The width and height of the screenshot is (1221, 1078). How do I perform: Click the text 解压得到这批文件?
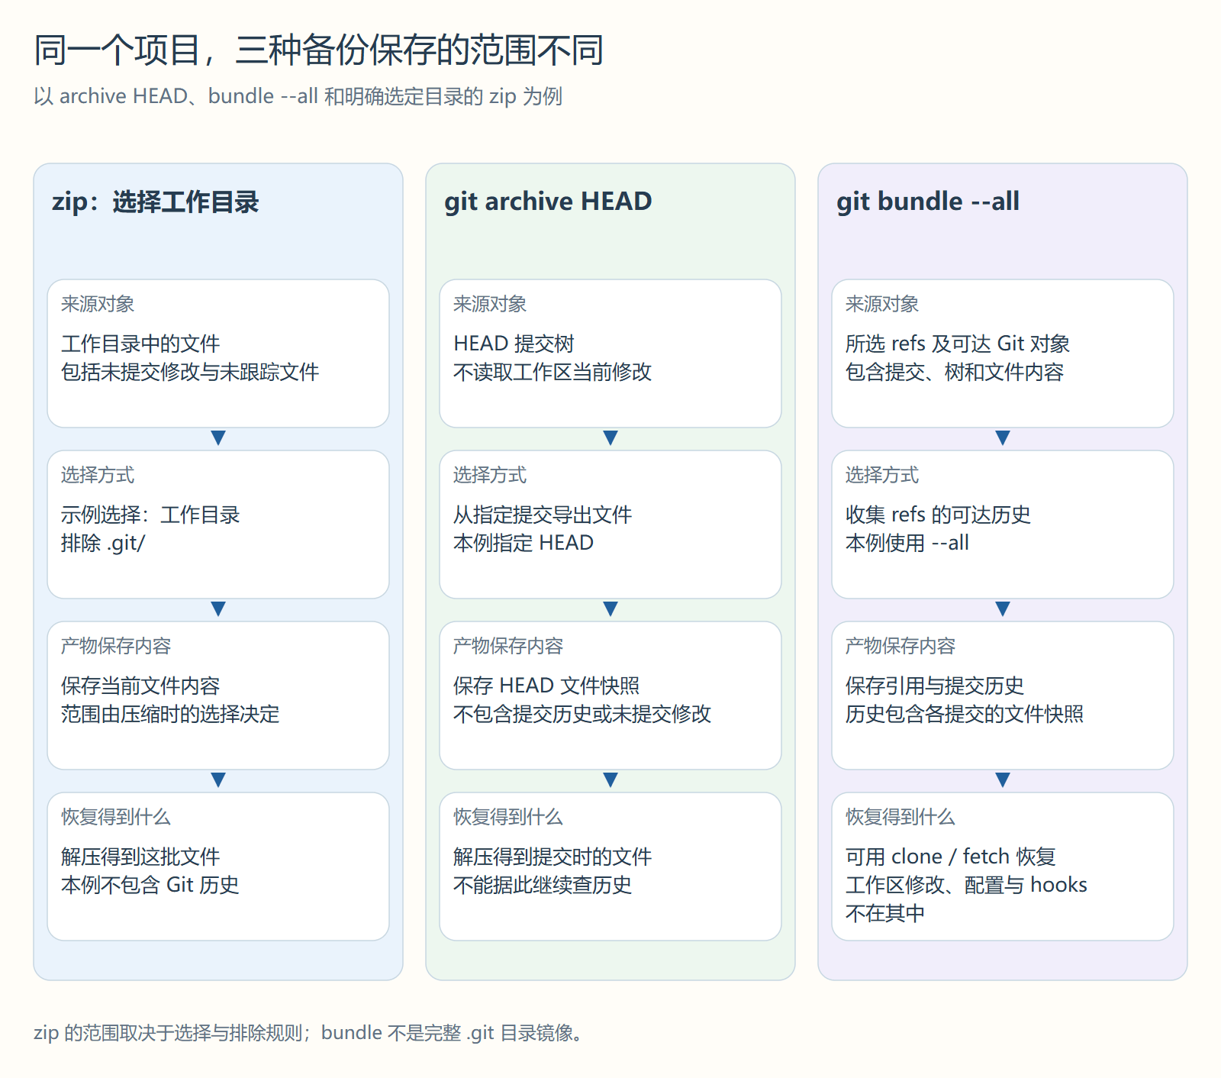140,857
